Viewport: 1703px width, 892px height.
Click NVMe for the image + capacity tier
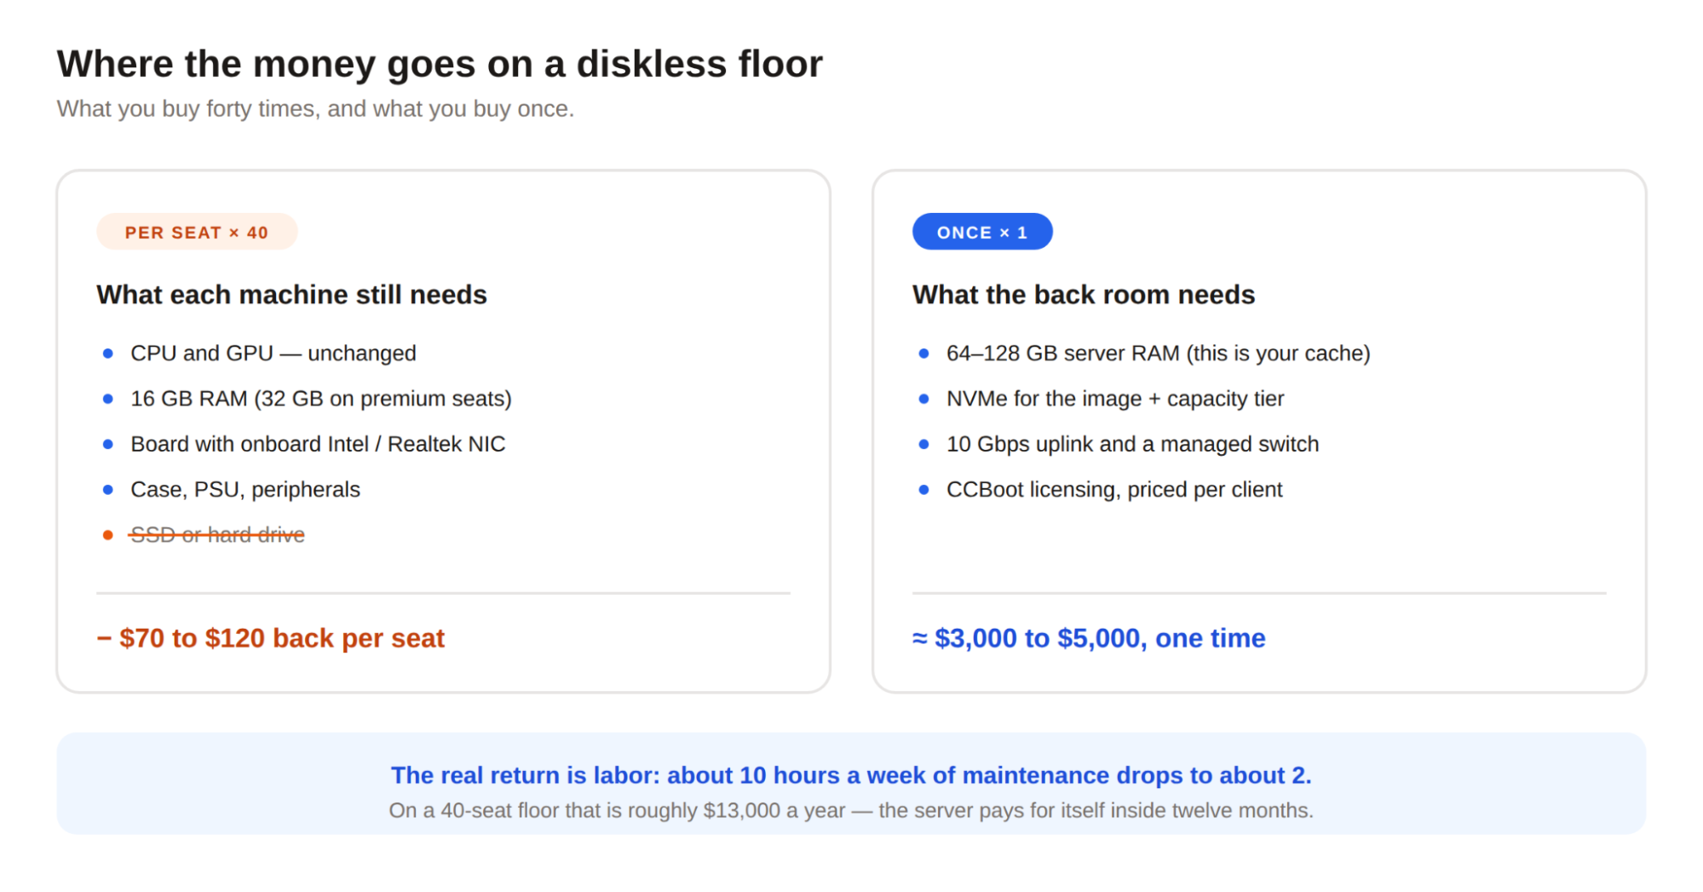pyautogui.click(x=1115, y=398)
